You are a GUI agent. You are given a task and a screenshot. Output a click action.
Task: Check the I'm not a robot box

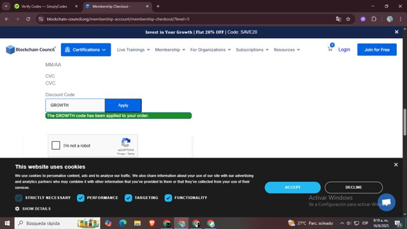[56, 146]
